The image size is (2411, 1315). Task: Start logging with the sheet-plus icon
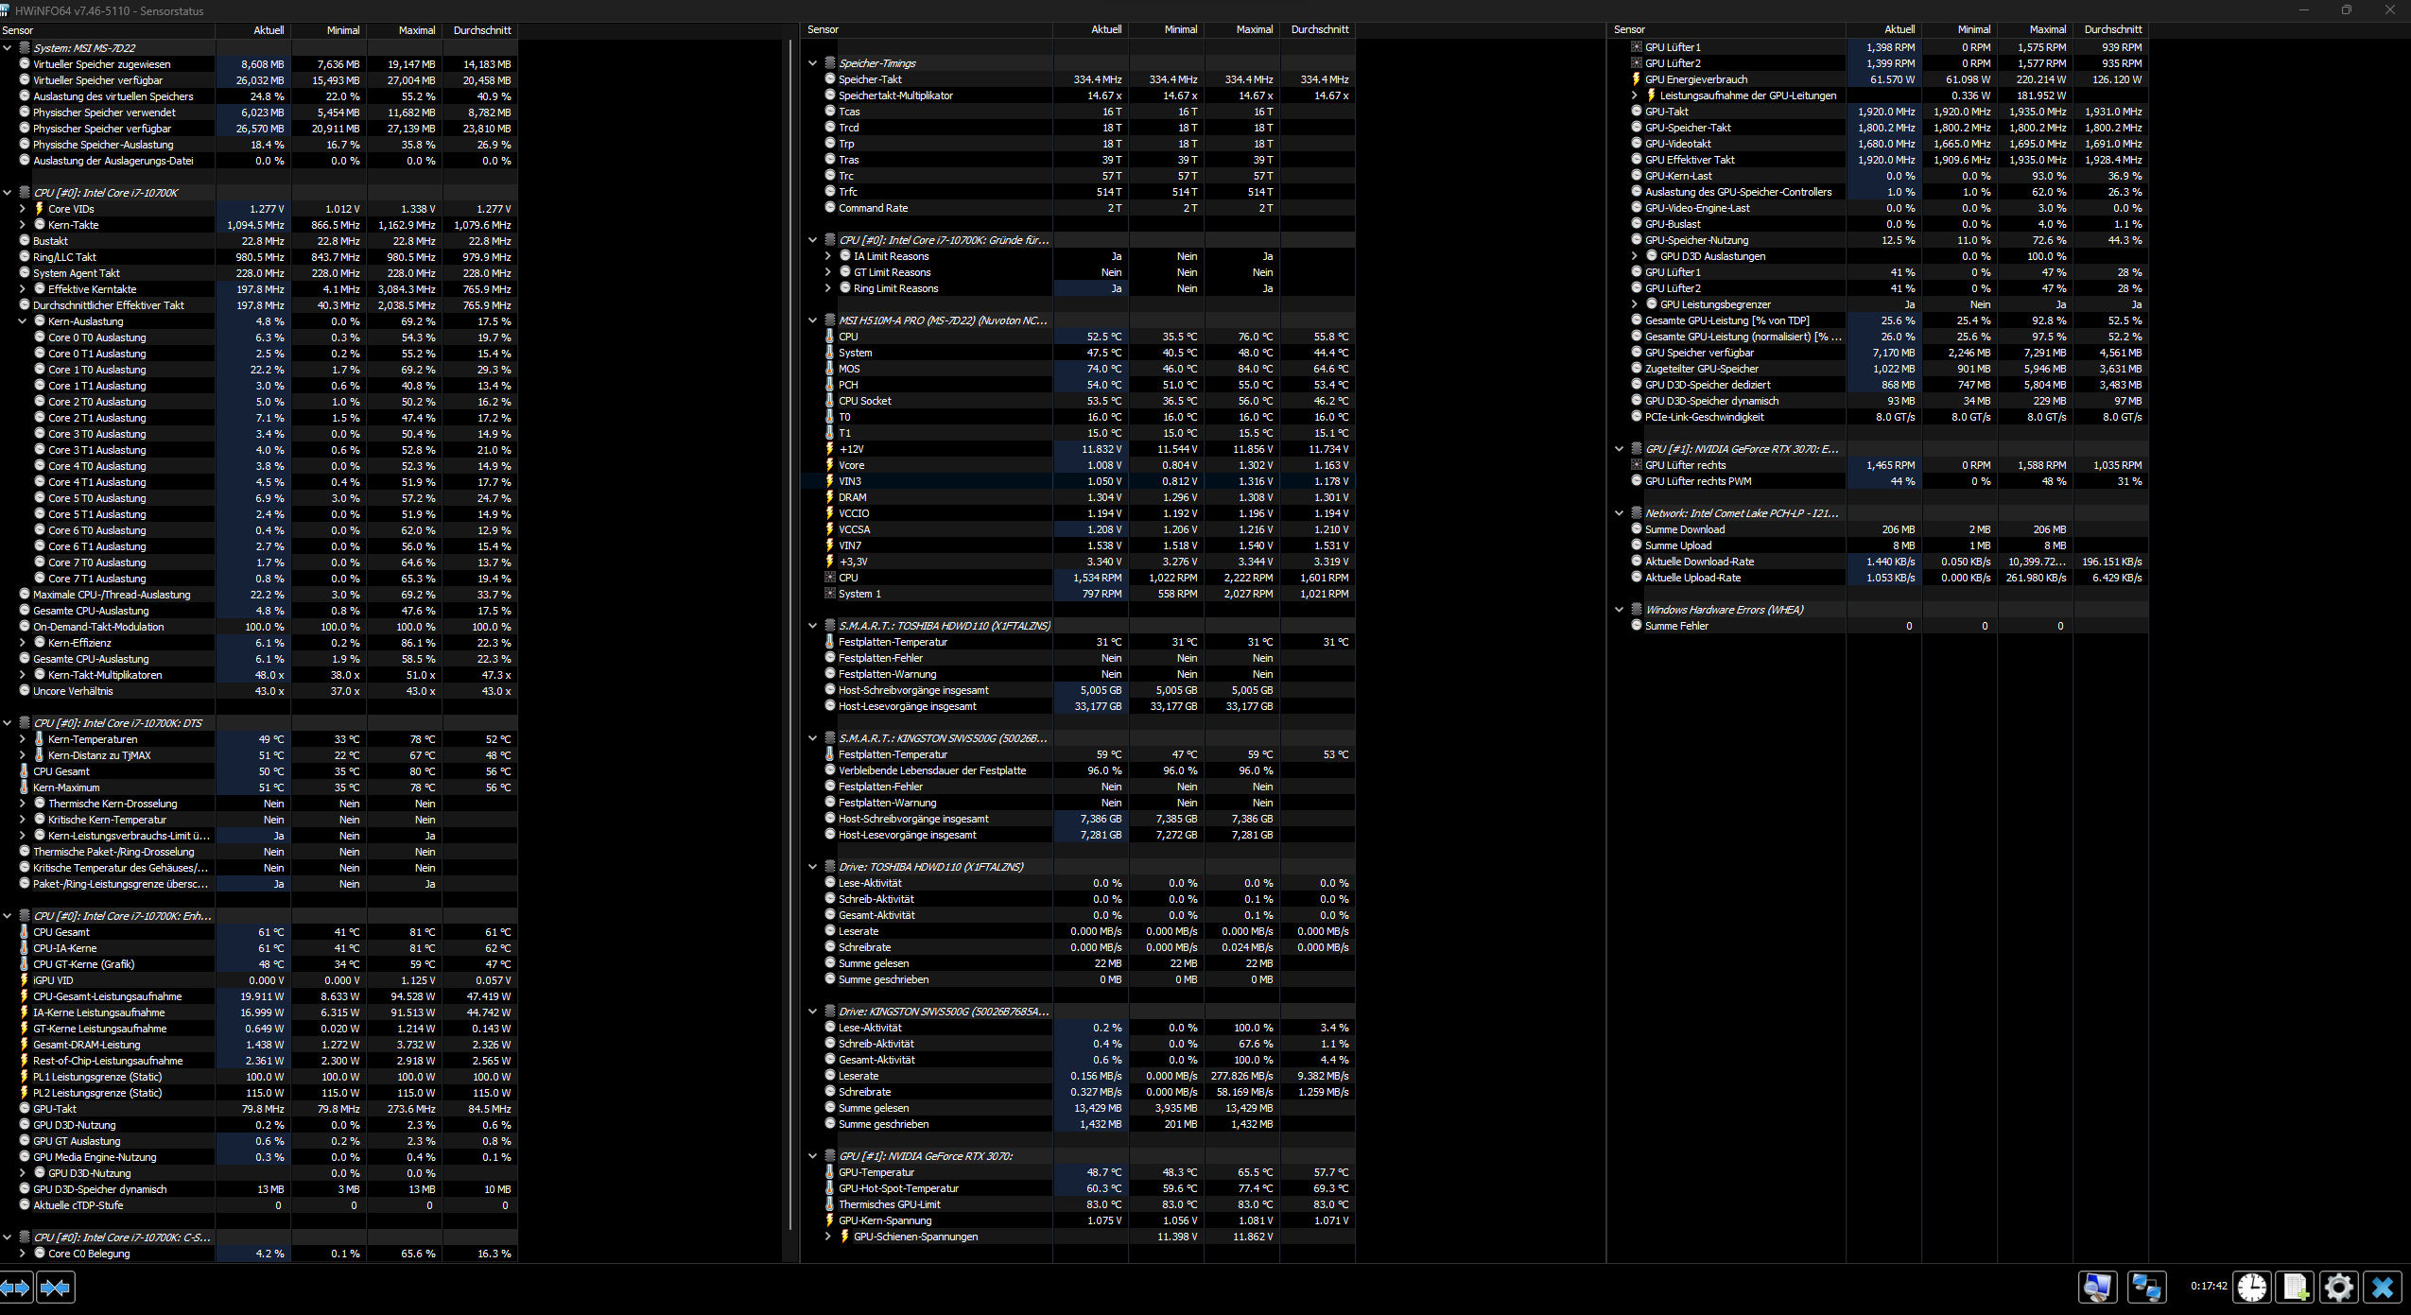2296,1287
